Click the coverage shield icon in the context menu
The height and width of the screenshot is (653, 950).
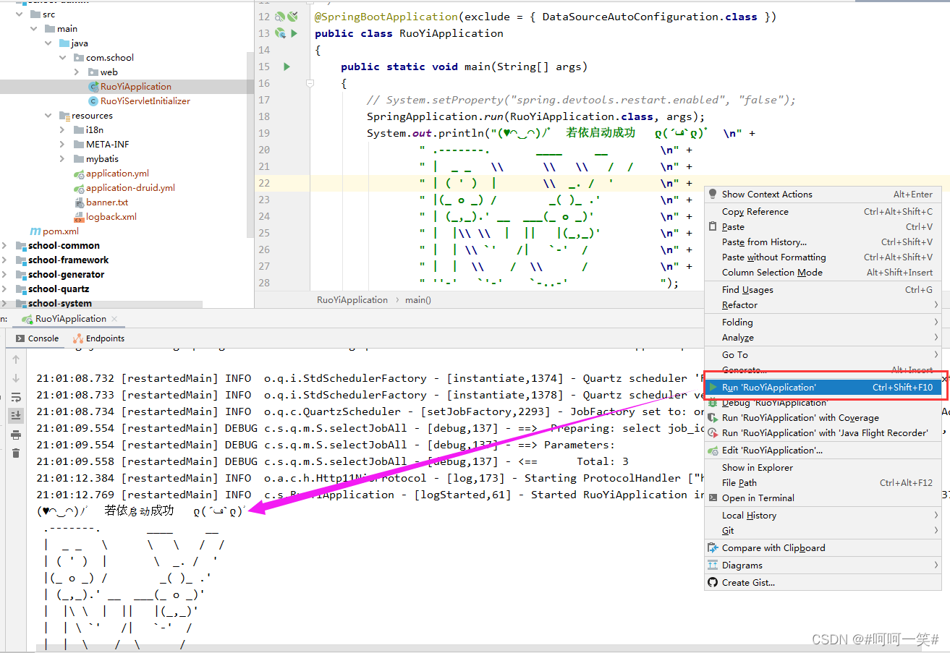pos(713,418)
